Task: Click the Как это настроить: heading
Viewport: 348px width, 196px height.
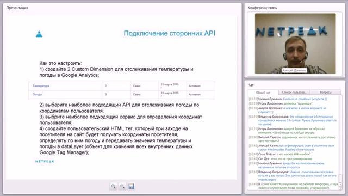Action: (60, 63)
